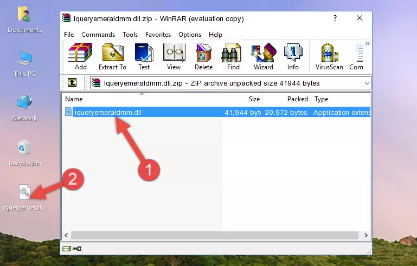Select the Recycle Bin desktop icon
The image size is (417, 266).
25,153
